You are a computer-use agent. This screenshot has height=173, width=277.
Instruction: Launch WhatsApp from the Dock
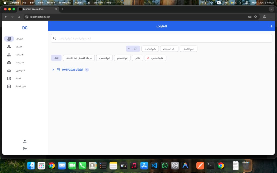click(165, 166)
